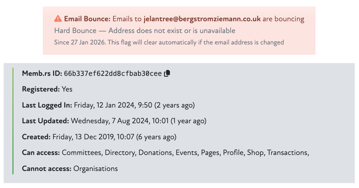Click the "Email Bounce:" bold heading
The image size is (359, 188).
[88, 19]
